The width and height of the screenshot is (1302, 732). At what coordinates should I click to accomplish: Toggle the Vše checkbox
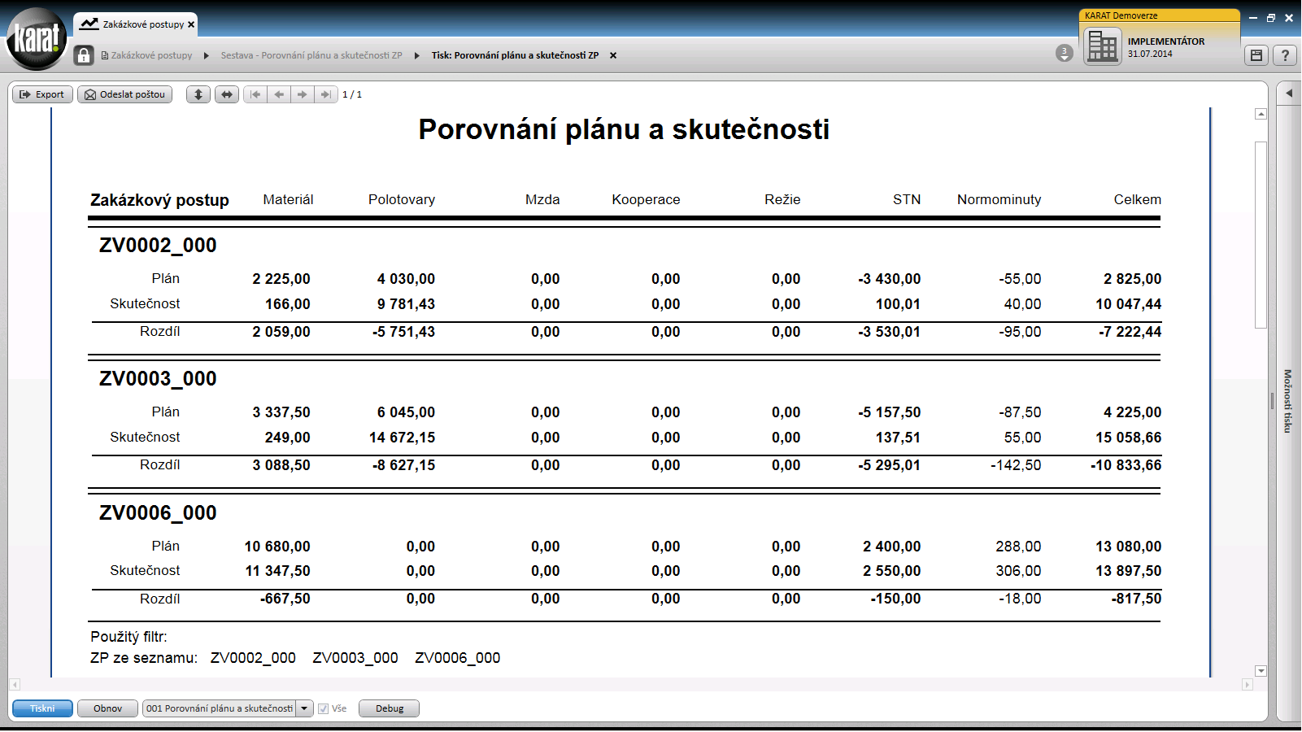pyautogui.click(x=324, y=708)
